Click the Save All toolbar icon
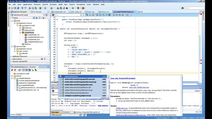Viewport: 212px width, 119px height. click(x=18, y=8)
